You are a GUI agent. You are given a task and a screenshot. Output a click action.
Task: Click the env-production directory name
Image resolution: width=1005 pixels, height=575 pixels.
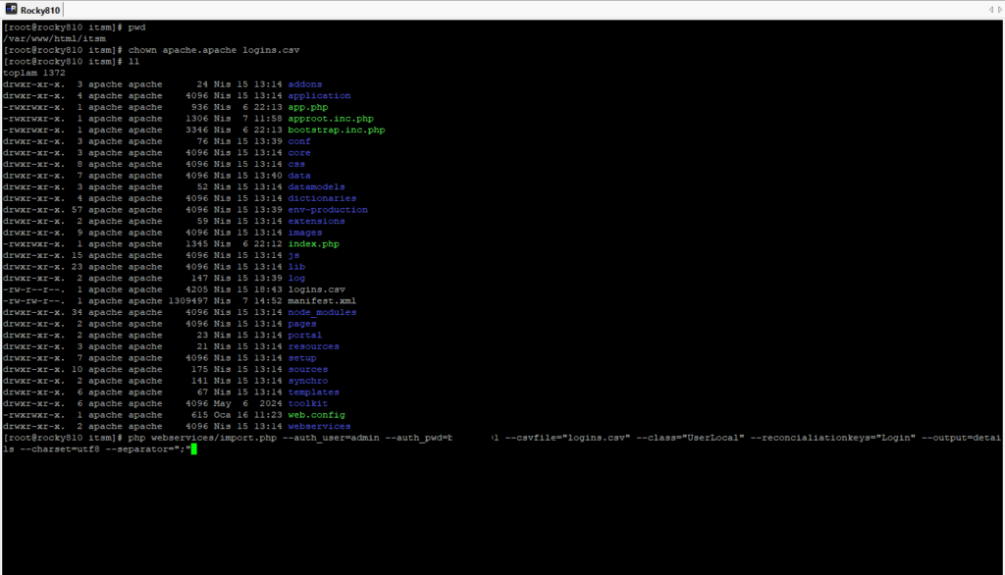[x=328, y=210]
